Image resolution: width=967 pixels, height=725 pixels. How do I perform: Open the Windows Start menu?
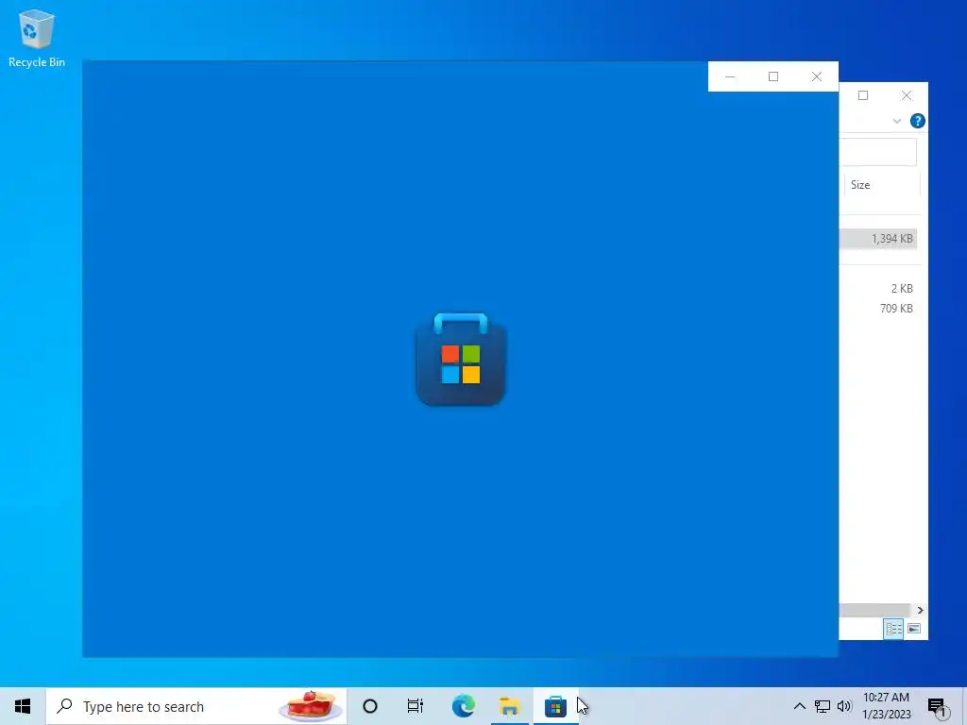[23, 706]
